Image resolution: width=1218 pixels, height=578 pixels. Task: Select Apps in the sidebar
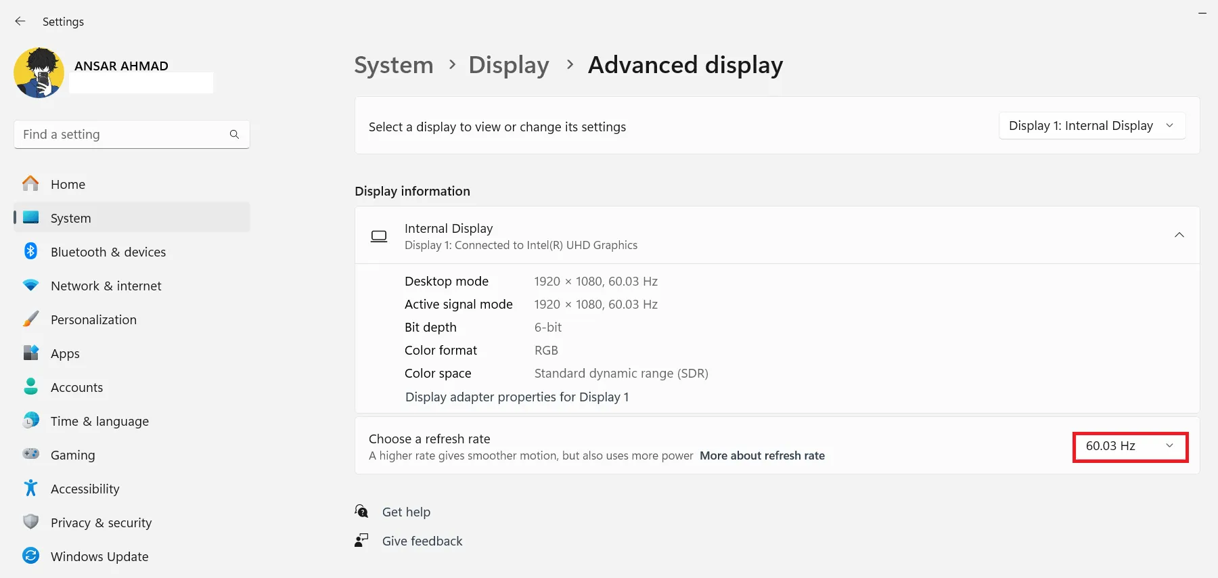(65, 353)
